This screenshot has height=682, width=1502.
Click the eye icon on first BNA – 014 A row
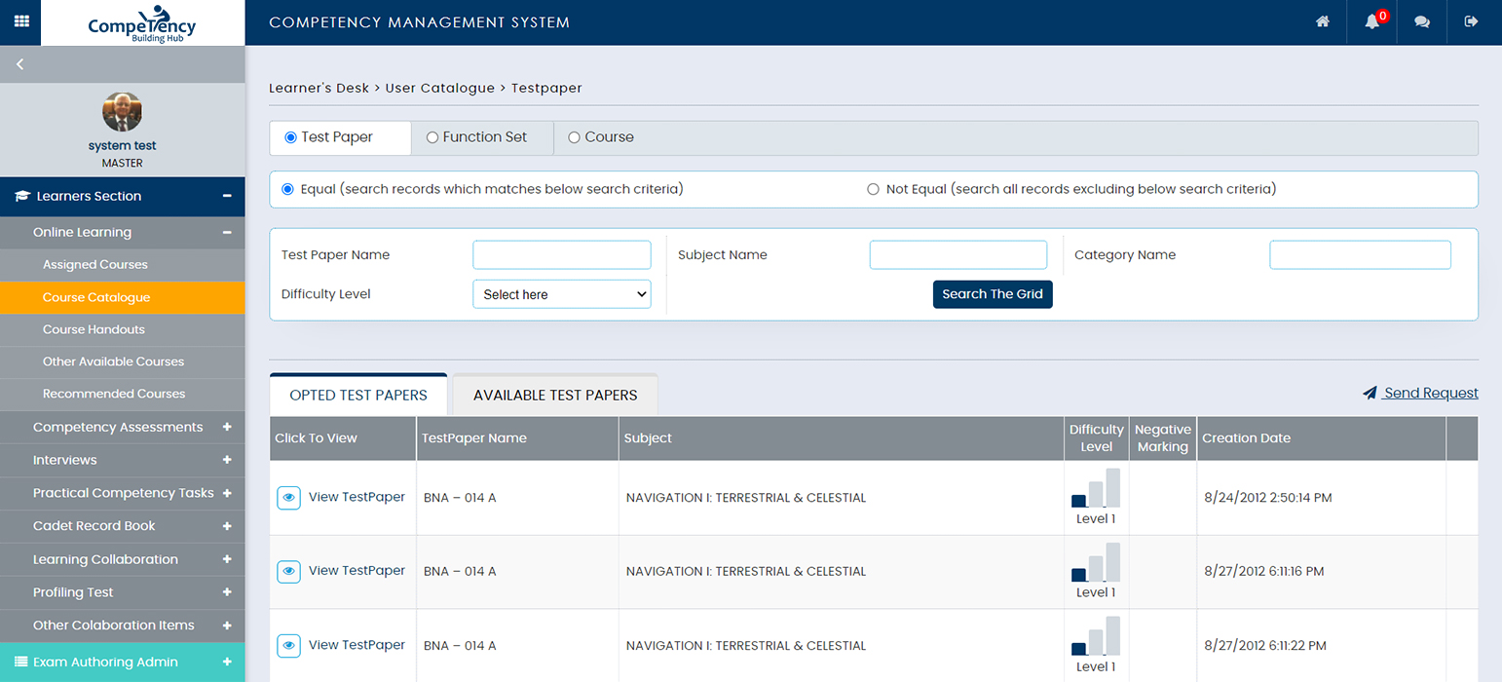(288, 497)
